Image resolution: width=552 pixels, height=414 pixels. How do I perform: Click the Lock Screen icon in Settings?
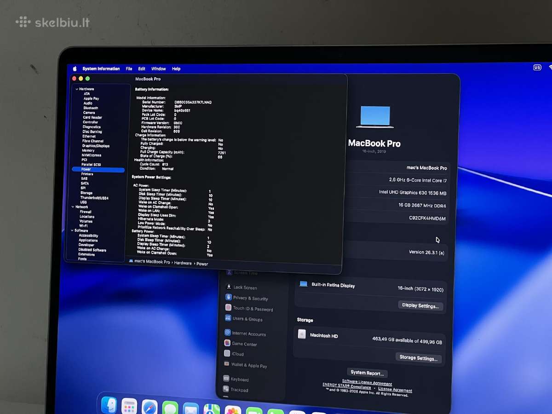pos(229,287)
